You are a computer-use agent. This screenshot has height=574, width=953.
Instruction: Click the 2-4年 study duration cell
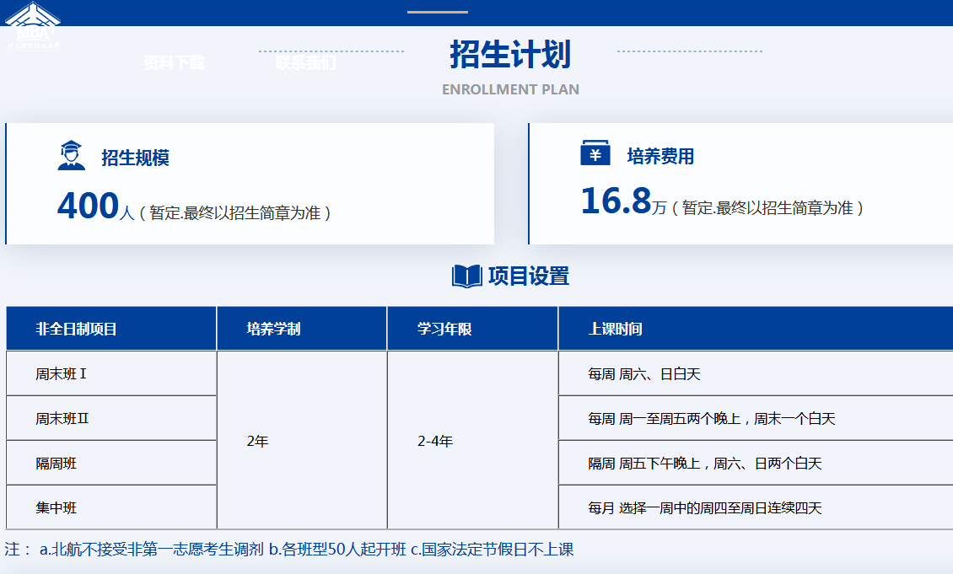point(435,441)
